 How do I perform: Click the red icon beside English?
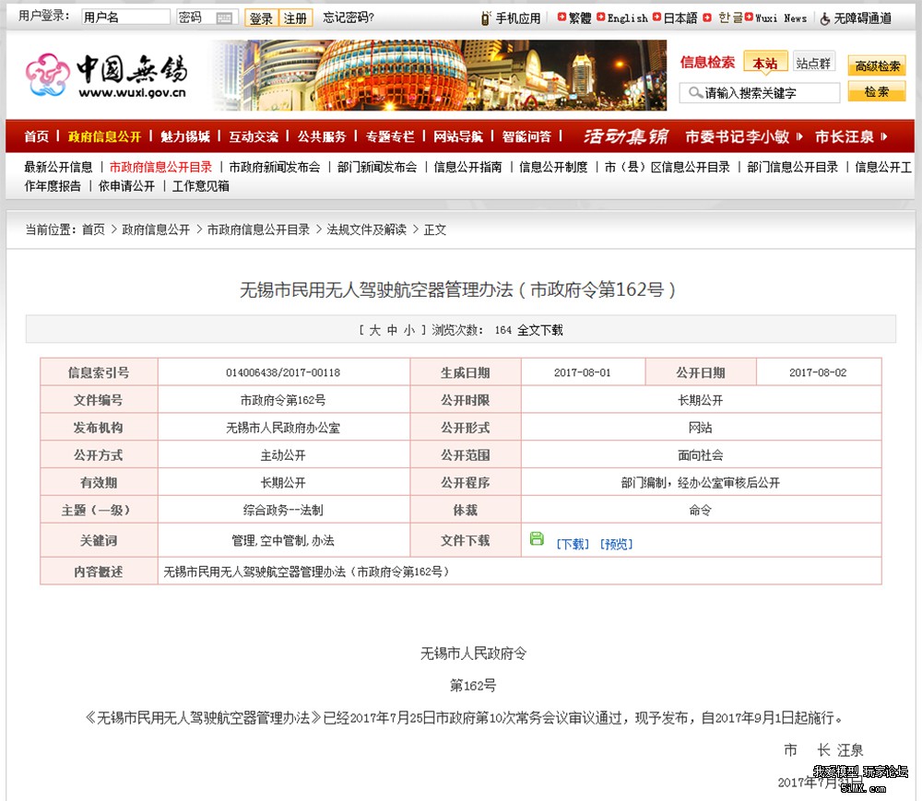click(x=601, y=18)
